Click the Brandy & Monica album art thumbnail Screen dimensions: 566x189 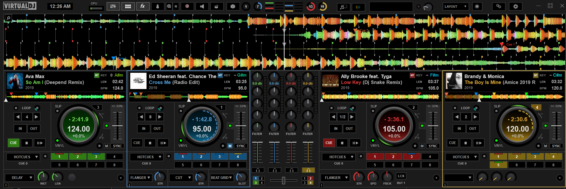[454, 81]
